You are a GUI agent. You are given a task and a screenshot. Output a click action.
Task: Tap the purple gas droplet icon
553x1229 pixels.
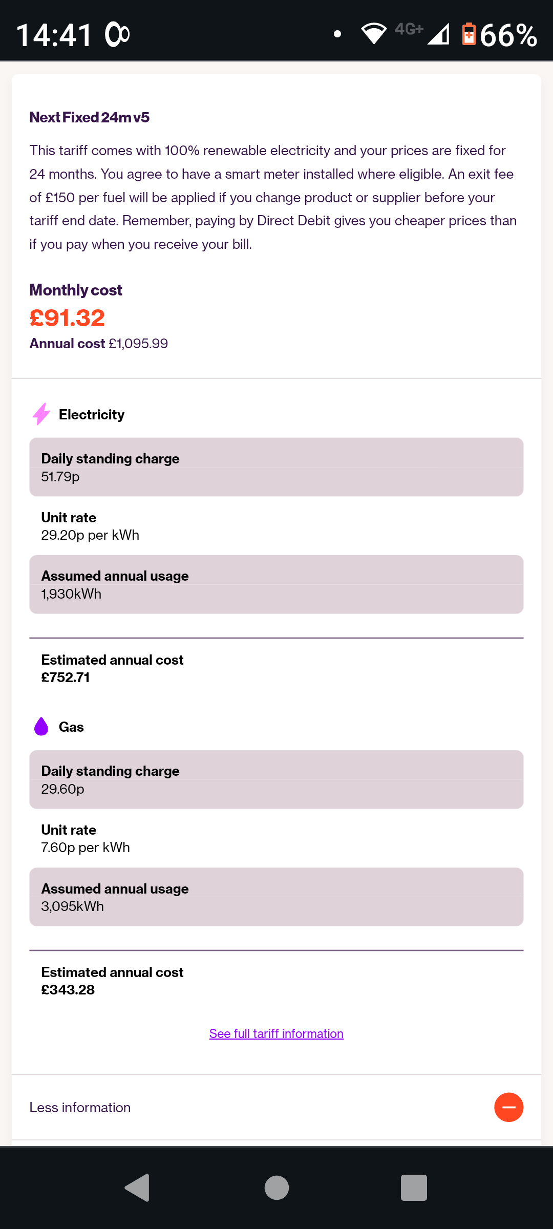tap(41, 727)
